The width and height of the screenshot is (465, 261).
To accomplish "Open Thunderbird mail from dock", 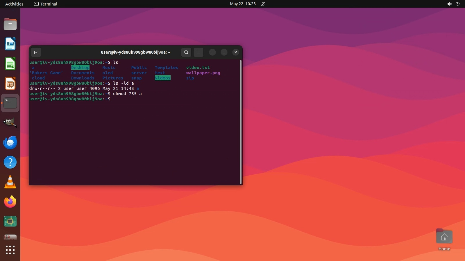I will pos(10,142).
